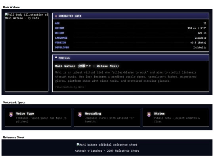Click the Character Data panel header
This screenshot has height=160, width=214.
131,16
